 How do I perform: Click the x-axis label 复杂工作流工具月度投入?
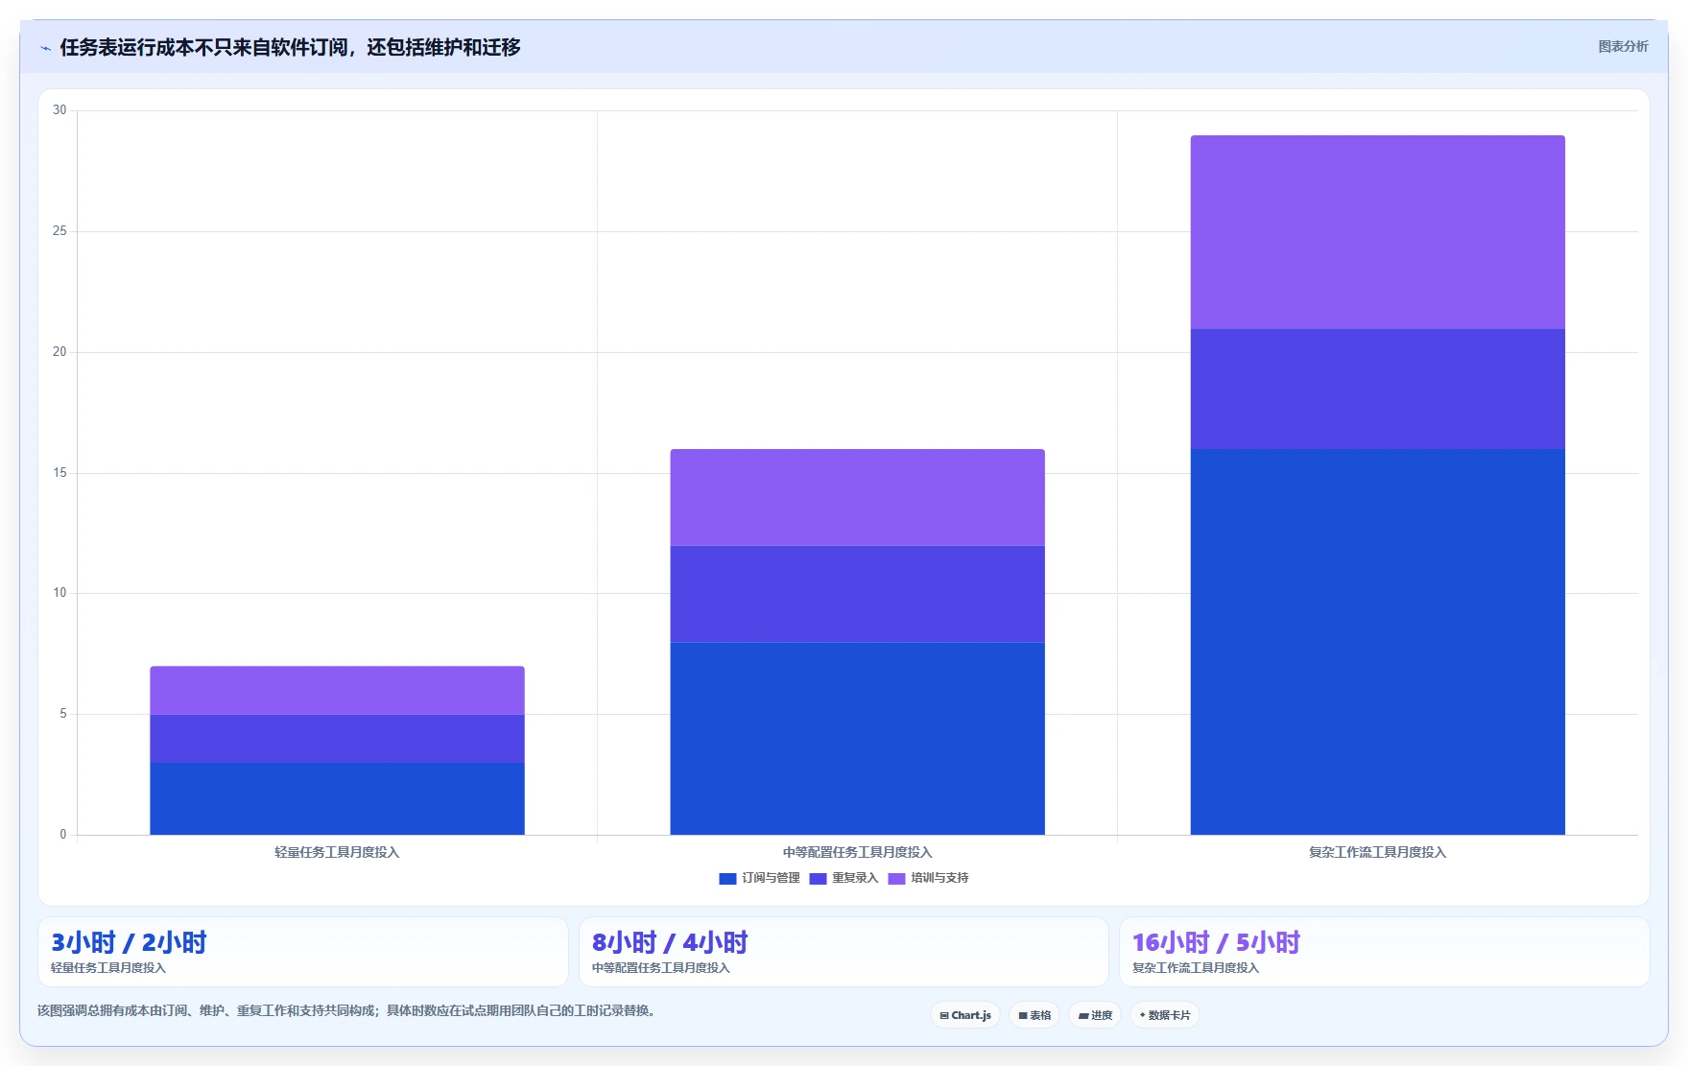1377,852
